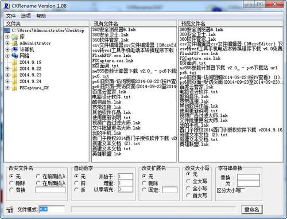The height and width of the screenshot is (219, 287).
Task: Select 删除 under 改变文件名
Action: point(11,183)
